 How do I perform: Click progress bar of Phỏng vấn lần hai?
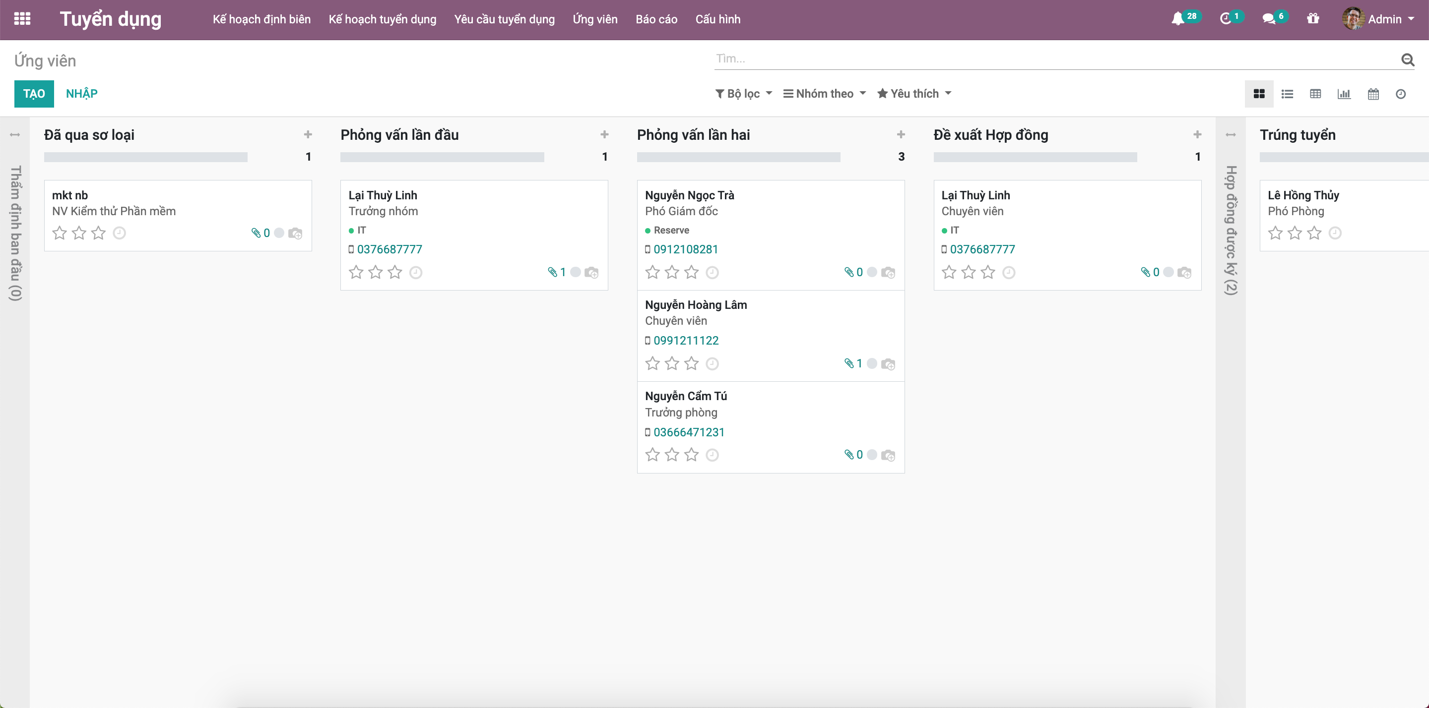coord(738,158)
